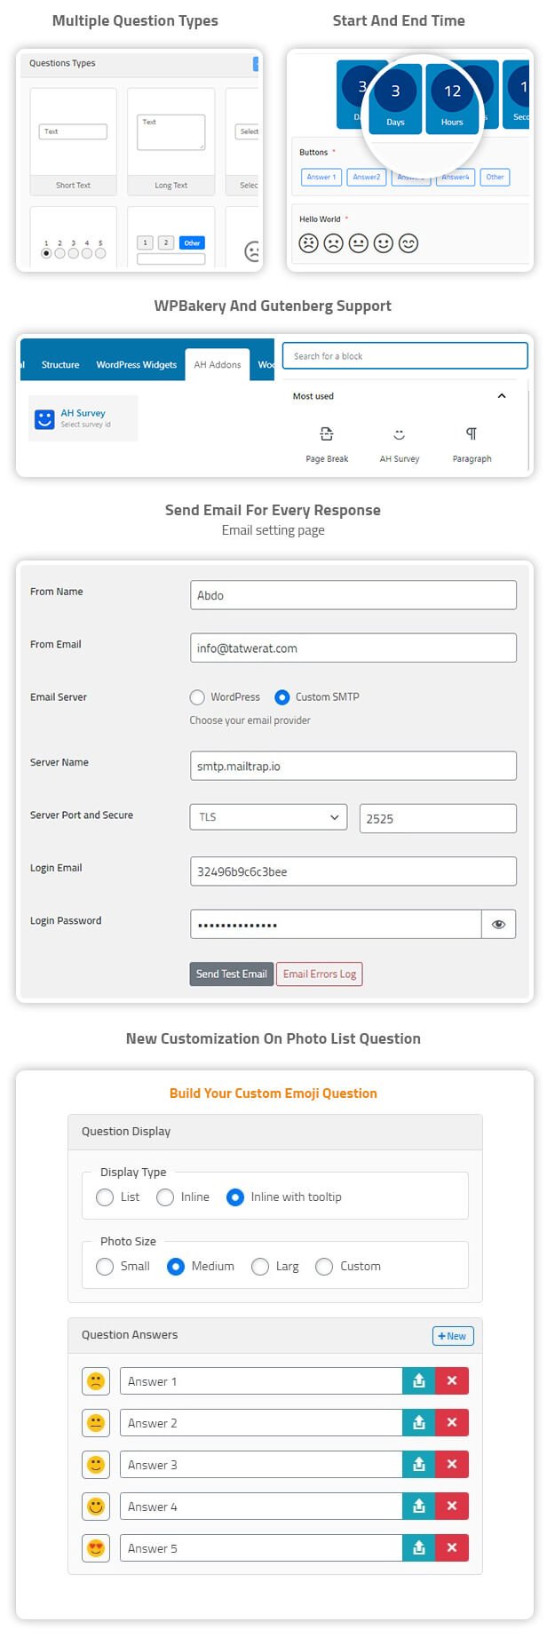Click the emoji thumbnail beside Answer 5

96,1548
